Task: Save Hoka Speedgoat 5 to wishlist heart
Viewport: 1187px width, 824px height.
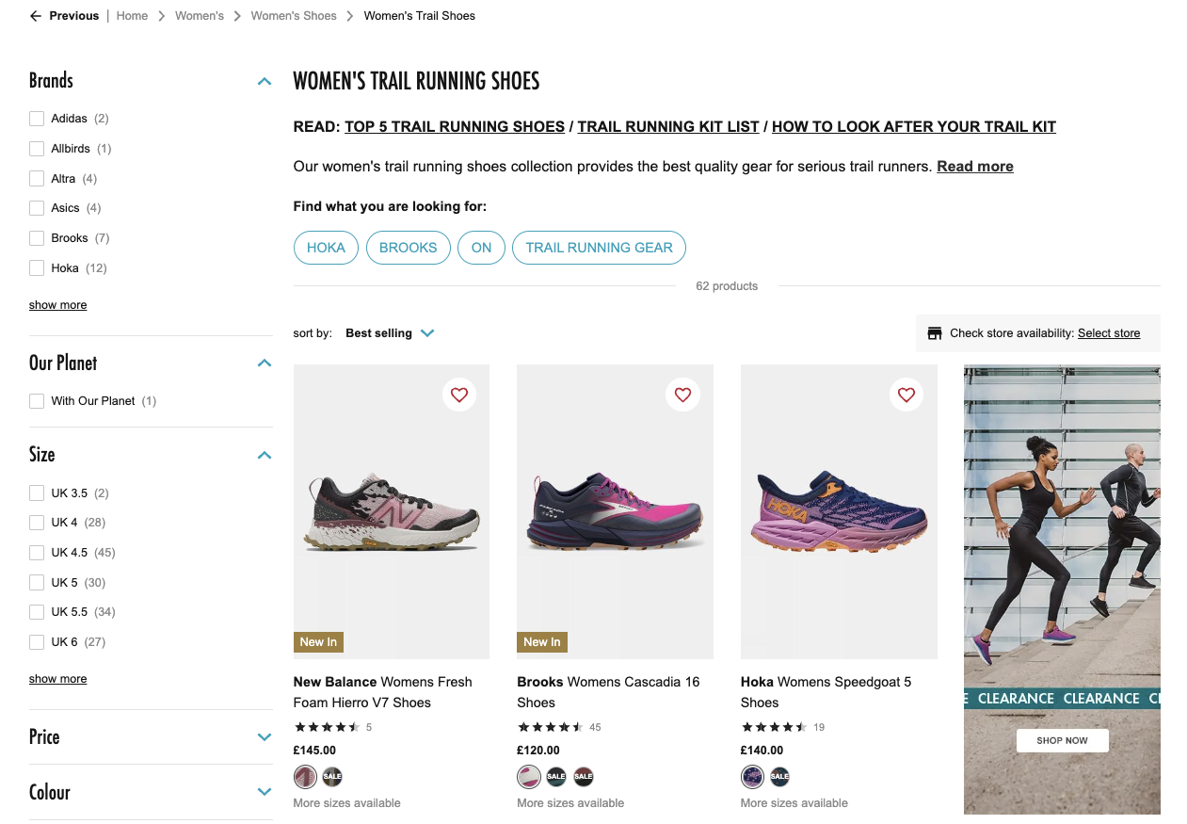Action: [x=906, y=395]
